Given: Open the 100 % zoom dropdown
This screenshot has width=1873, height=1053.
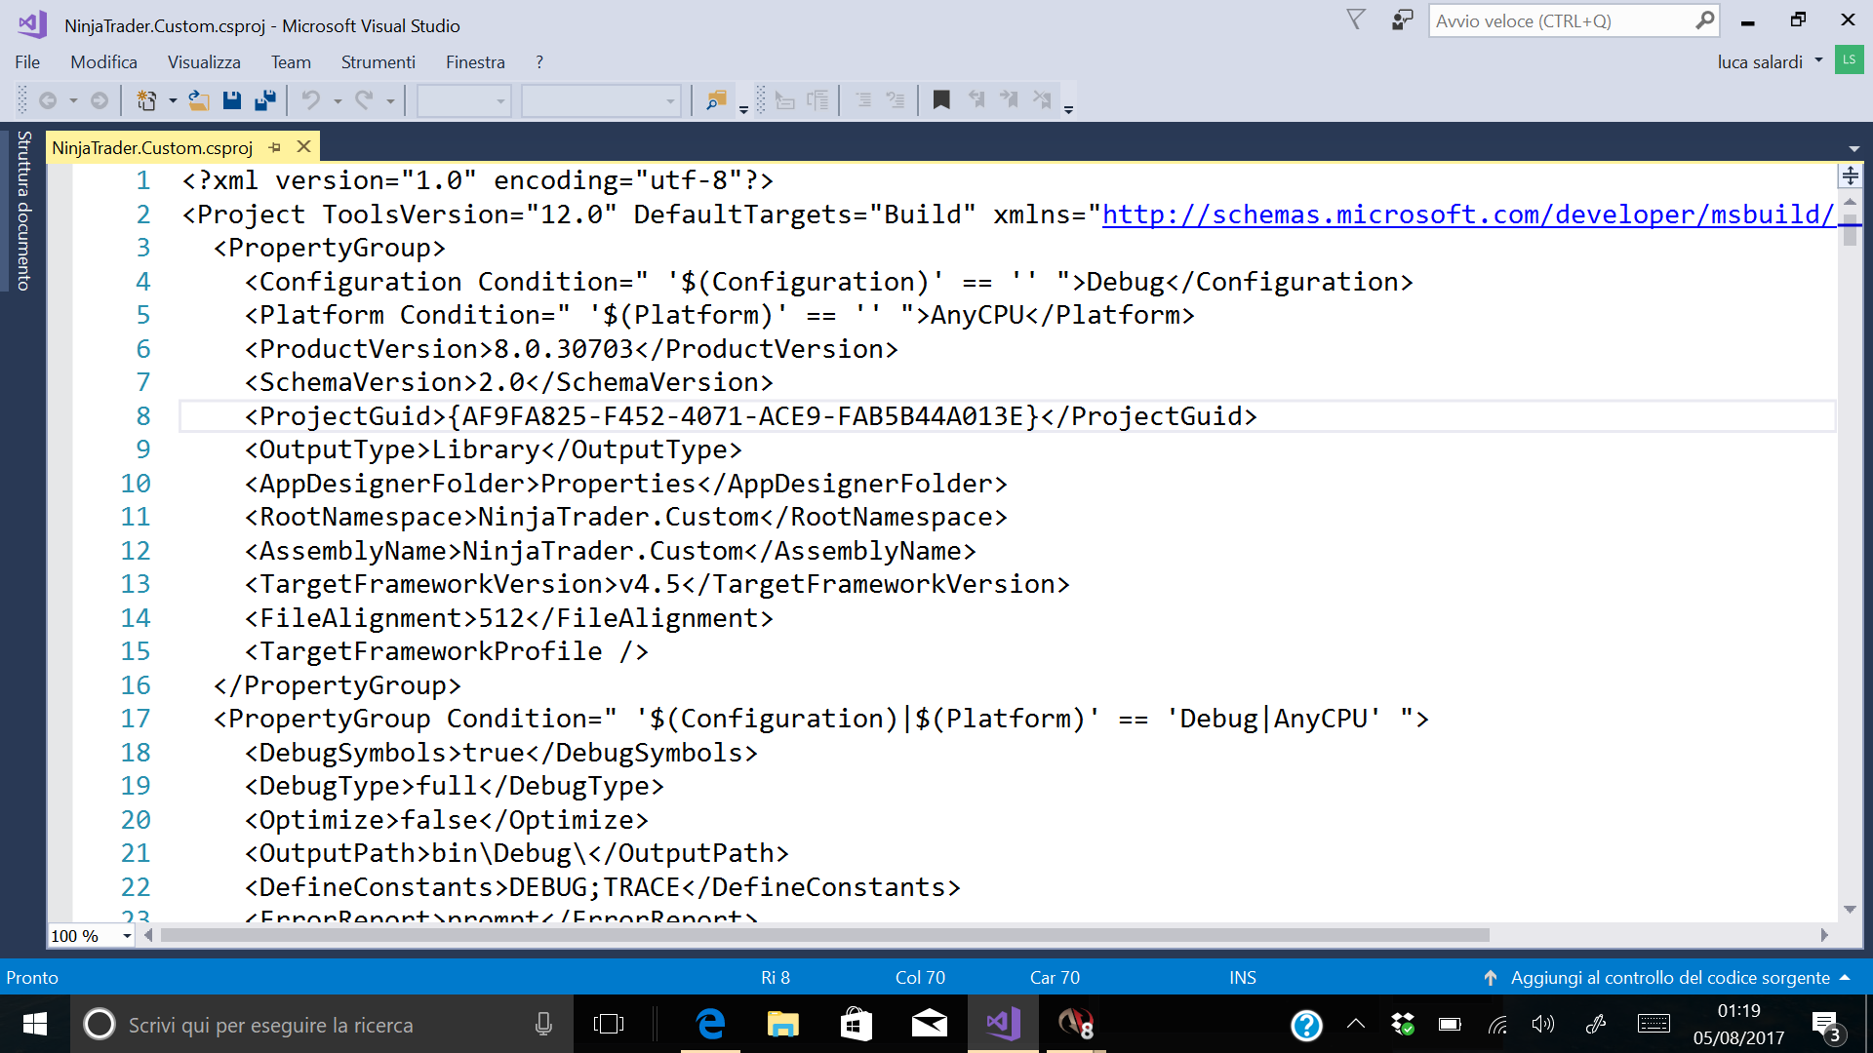Looking at the screenshot, I should (127, 936).
